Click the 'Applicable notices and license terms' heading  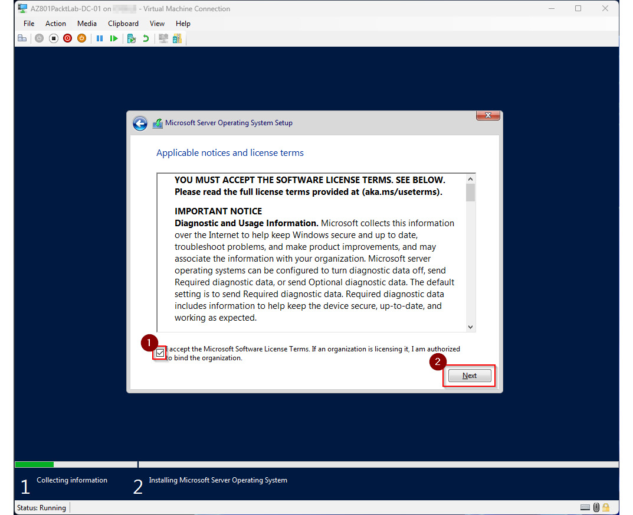point(230,153)
